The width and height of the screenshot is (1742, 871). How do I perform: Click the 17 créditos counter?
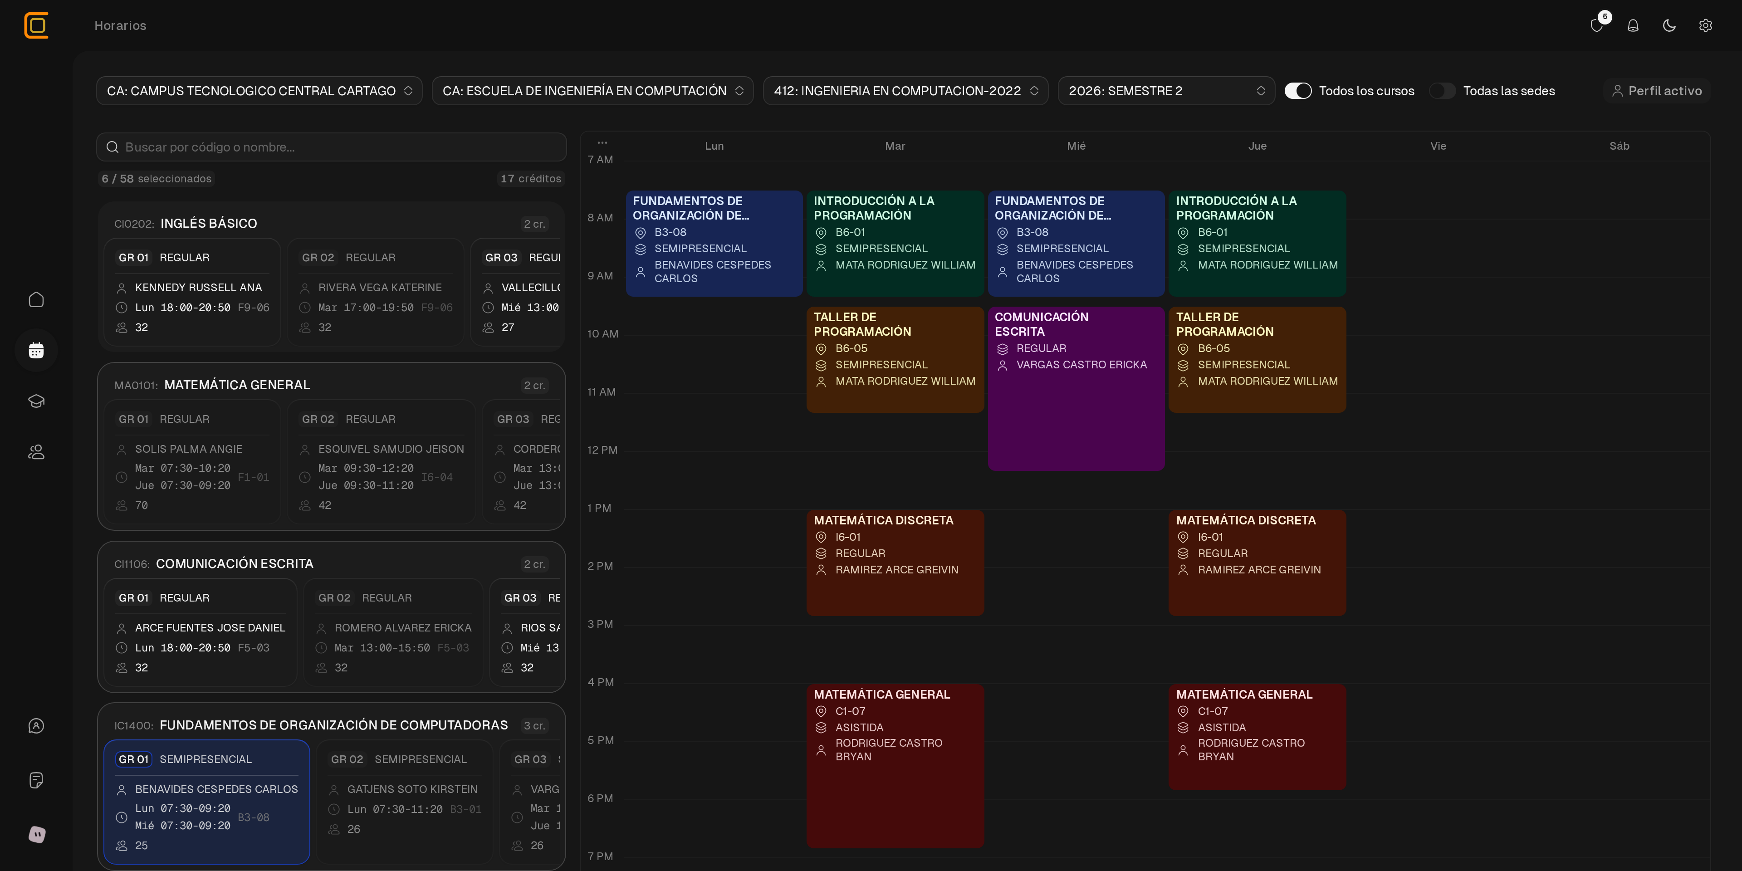pos(531,179)
